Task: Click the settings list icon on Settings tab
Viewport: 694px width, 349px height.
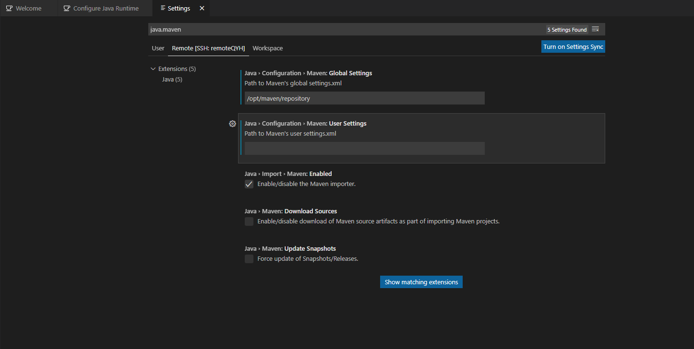Action: [x=163, y=8]
